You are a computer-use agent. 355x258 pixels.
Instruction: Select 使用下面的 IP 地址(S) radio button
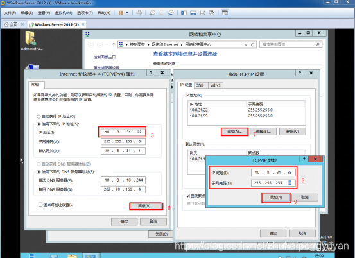click(x=39, y=124)
